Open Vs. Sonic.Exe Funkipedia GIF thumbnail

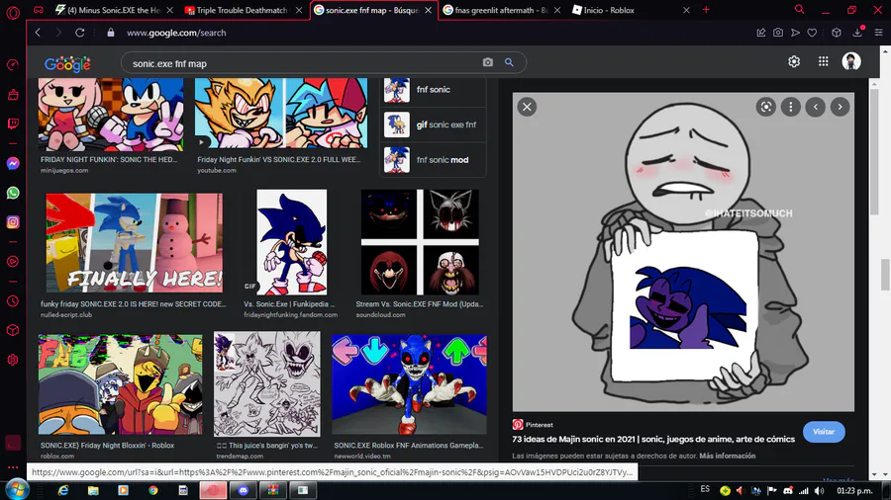291,242
